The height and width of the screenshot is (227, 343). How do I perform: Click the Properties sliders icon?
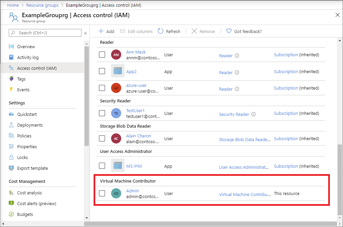11,147
